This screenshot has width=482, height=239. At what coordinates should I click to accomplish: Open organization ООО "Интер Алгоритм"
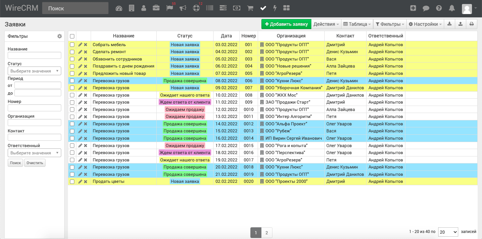(288, 117)
